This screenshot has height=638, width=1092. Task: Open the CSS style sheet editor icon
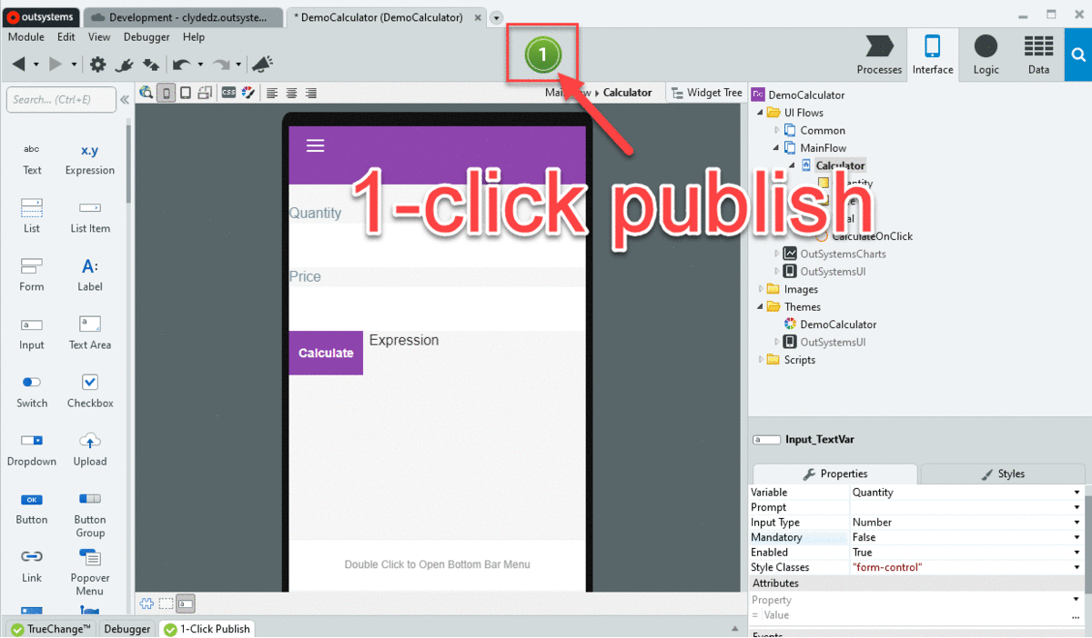point(228,93)
